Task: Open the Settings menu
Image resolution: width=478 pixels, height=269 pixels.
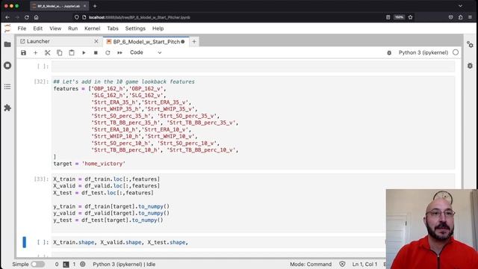Action: (135, 28)
